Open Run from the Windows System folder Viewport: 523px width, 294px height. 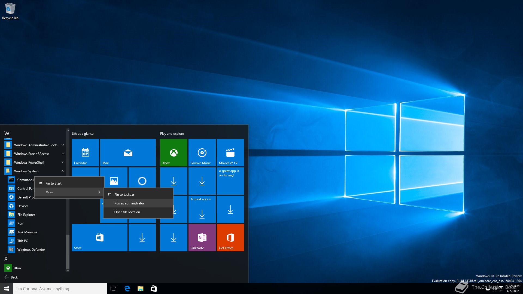tap(35, 223)
